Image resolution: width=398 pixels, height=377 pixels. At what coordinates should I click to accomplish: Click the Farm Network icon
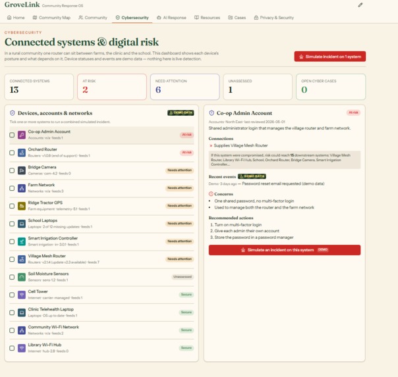(x=22, y=188)
